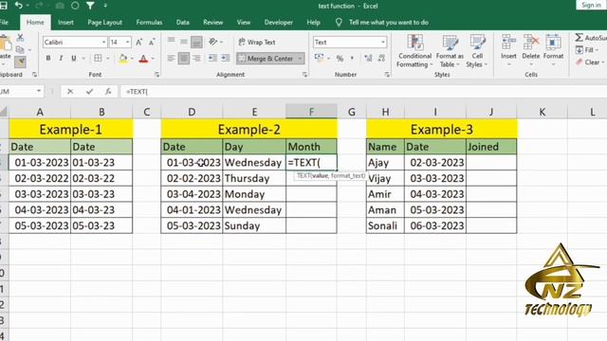Click Increase Indent icon
The image size is (607, 341).
(x=226, y=58)
